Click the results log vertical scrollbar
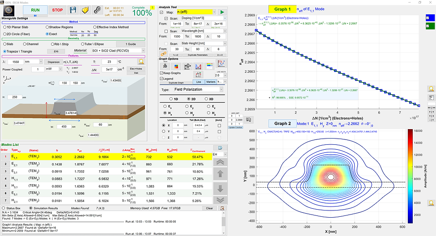The image size is (436, 236). [224, 223]
